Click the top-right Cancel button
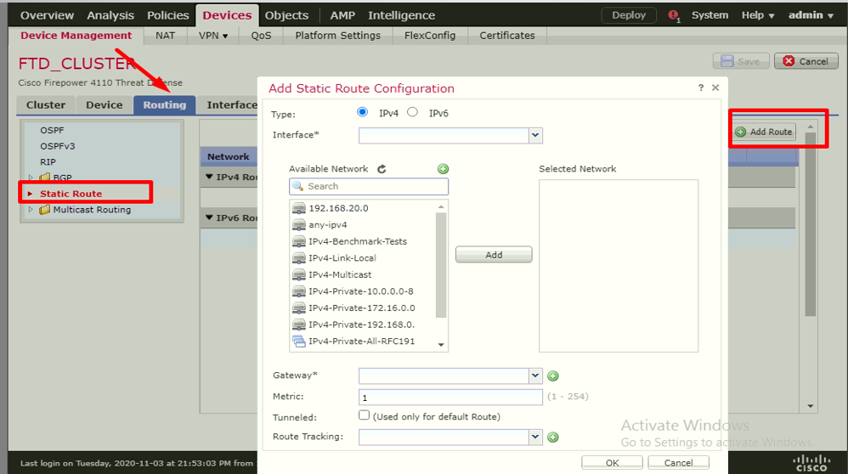848x474 pixels. tap(806, 61)
